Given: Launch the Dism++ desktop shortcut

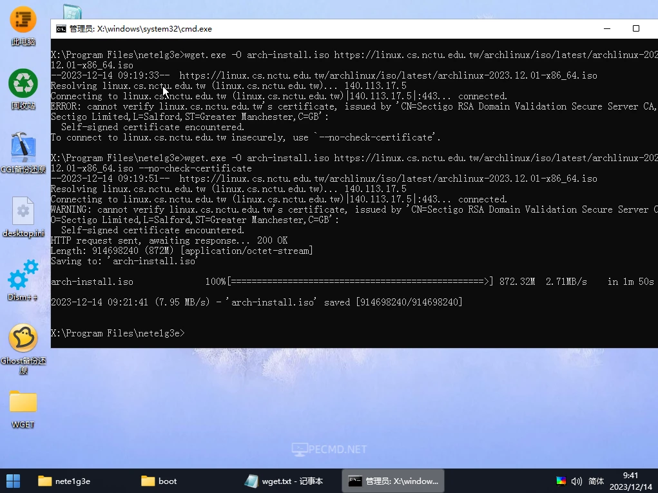Looking at the screenshot, I should [23, 280].
